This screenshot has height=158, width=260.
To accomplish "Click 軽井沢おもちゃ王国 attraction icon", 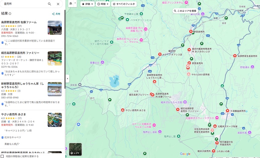I will (185, 102).
